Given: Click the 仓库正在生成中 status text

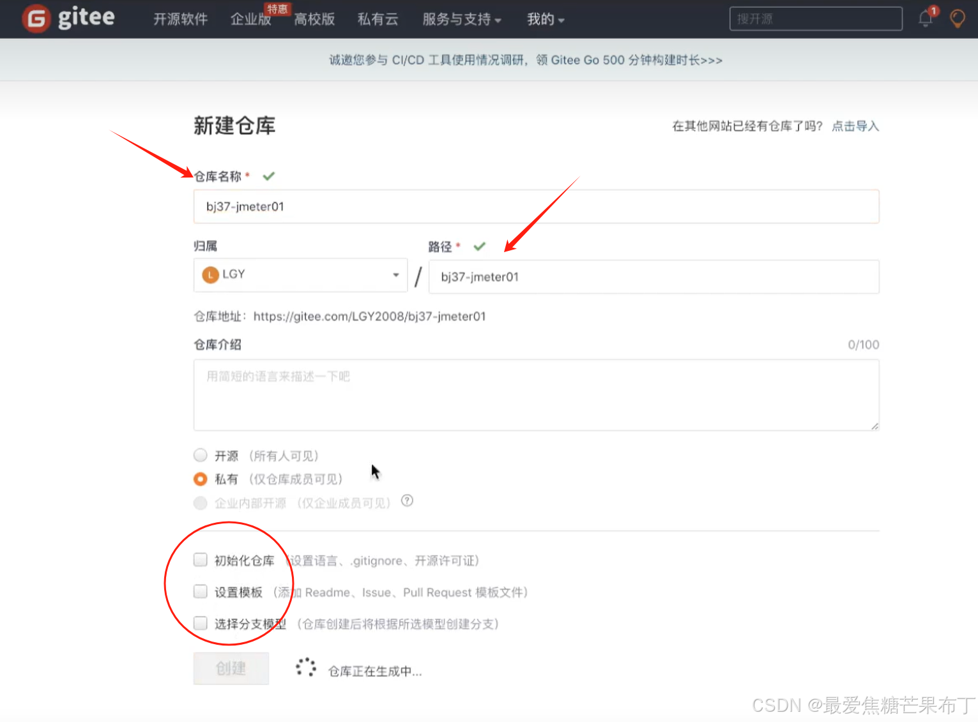Looking at the screenshot, I should [375, 672].
